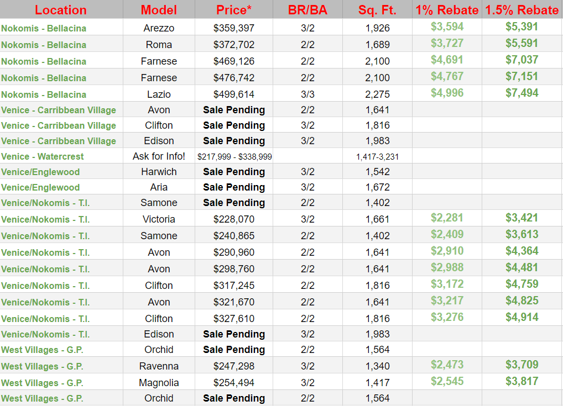Open Venice/Englewood link in the Aria row
Viewport: 563px width, 406px height.
click(x=40, y=187)
